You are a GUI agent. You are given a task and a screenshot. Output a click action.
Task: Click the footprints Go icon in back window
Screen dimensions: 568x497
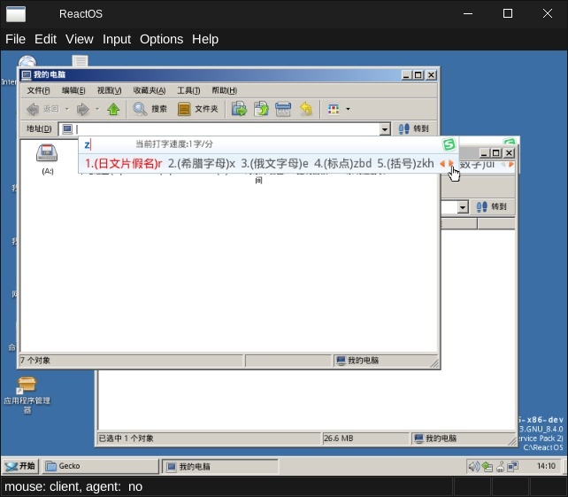pyautogui.click(x=482, y=206)
